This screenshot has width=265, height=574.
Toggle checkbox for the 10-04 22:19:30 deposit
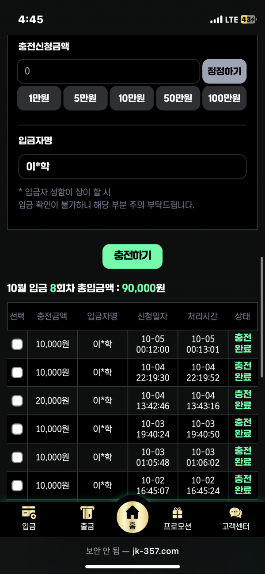(17, 373)
